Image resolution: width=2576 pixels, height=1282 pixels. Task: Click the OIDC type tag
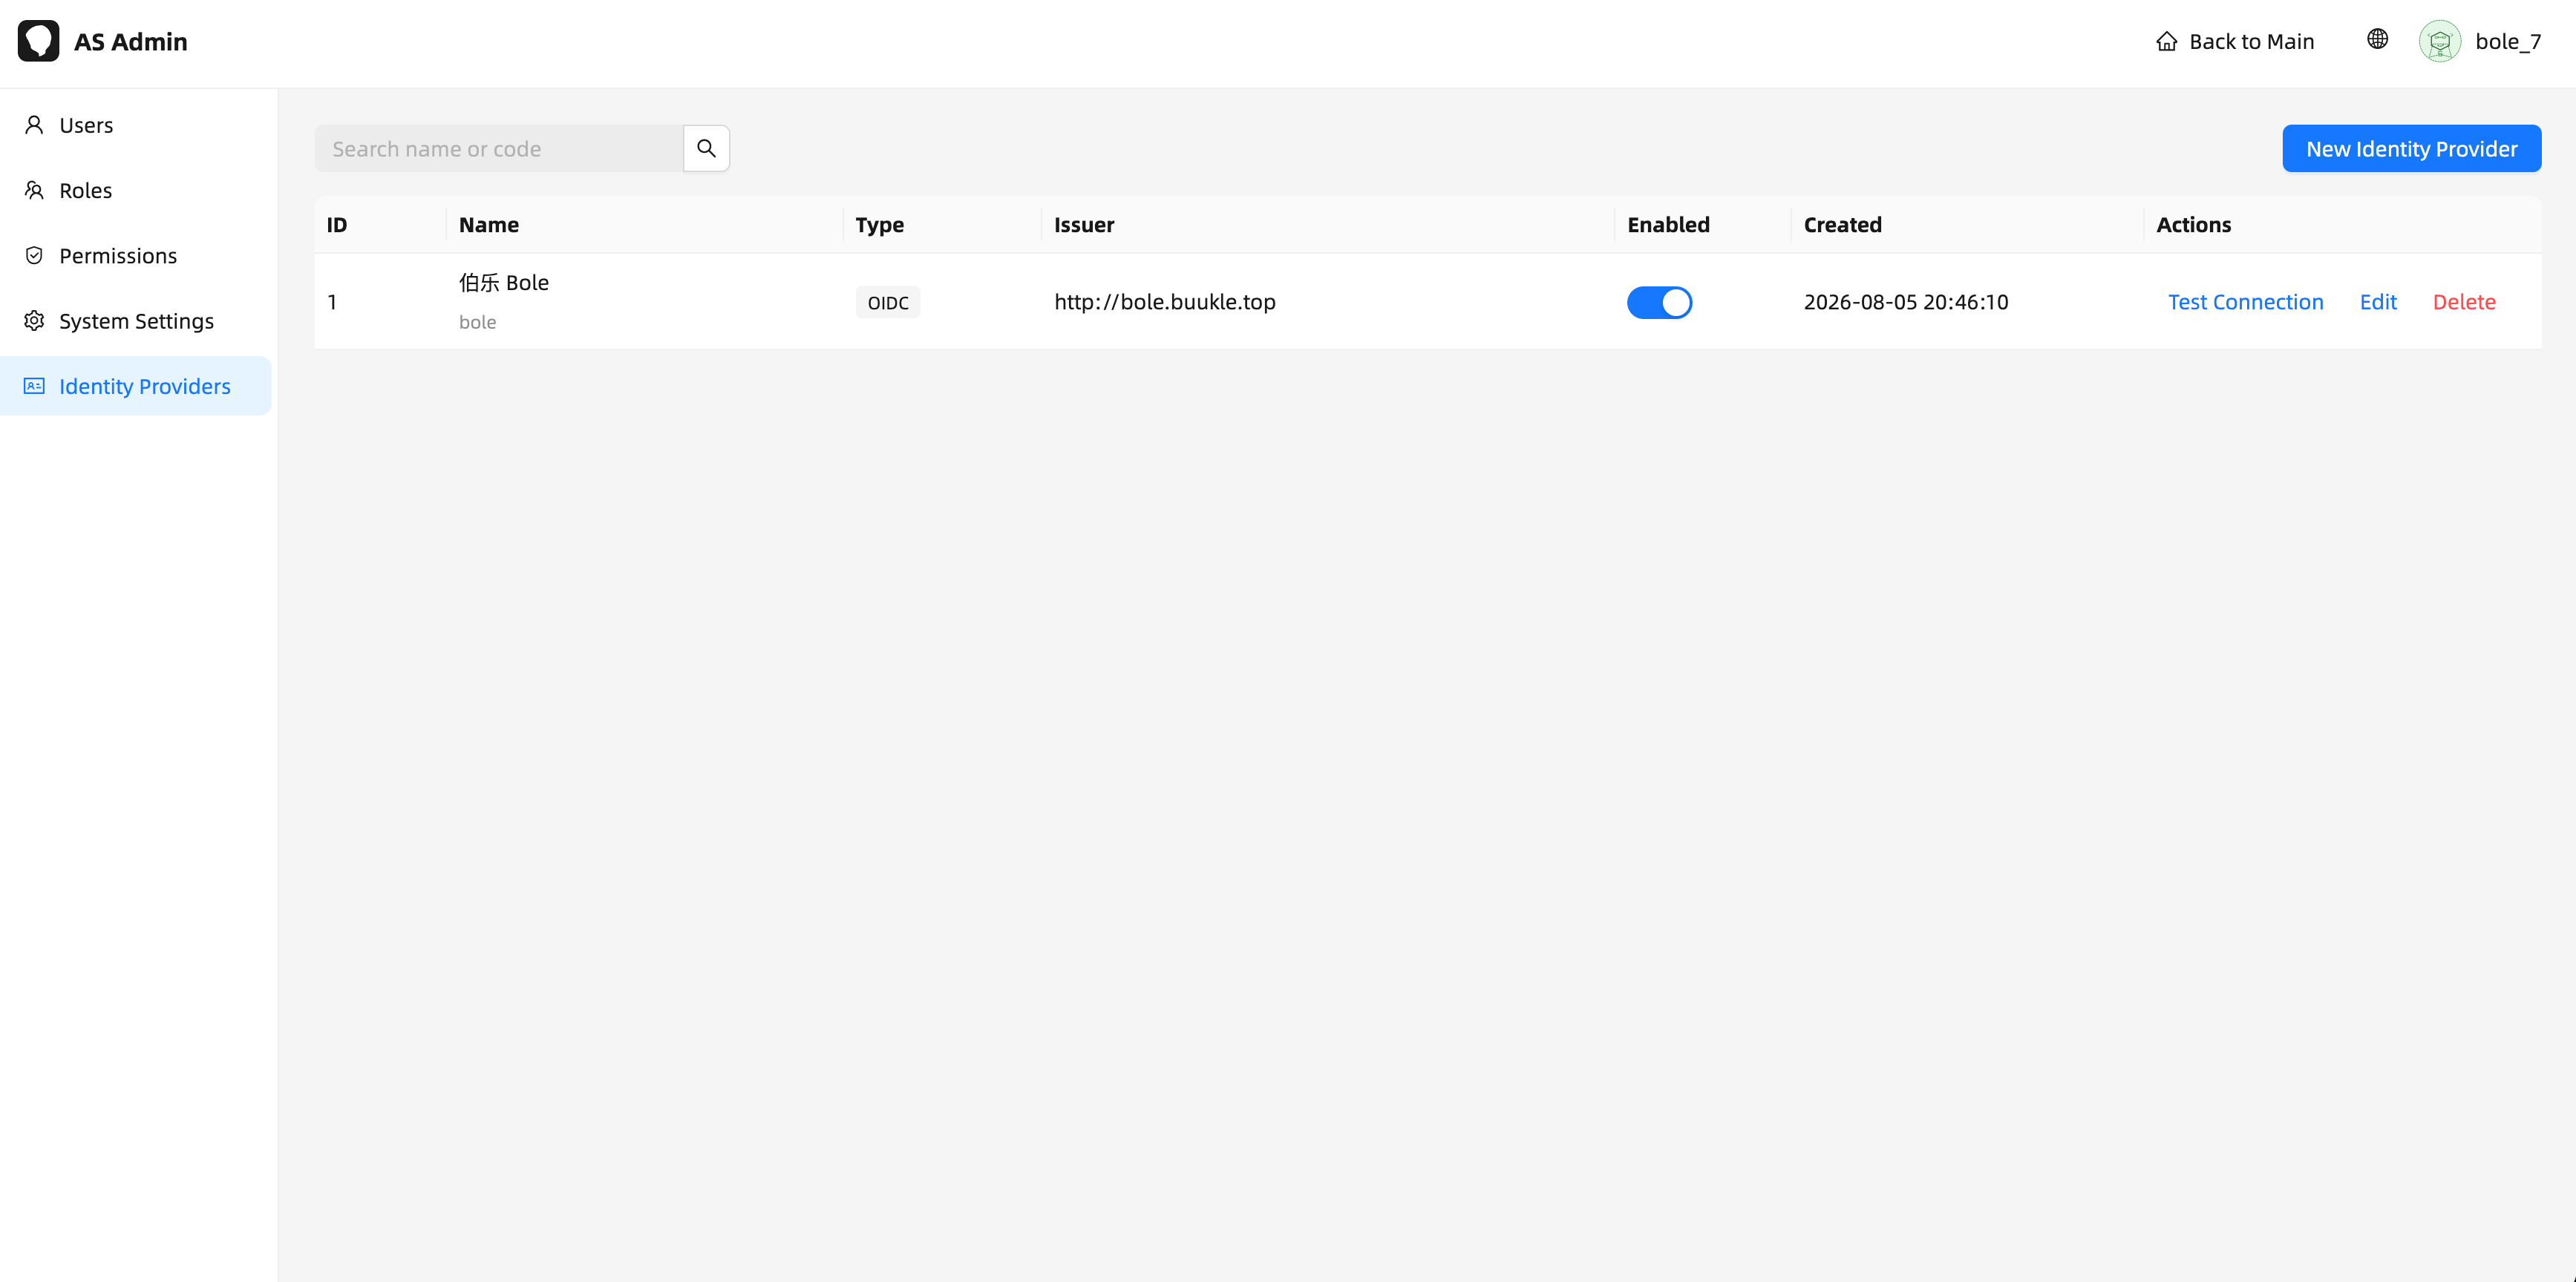pyautogui.click(x=888, y=303)
